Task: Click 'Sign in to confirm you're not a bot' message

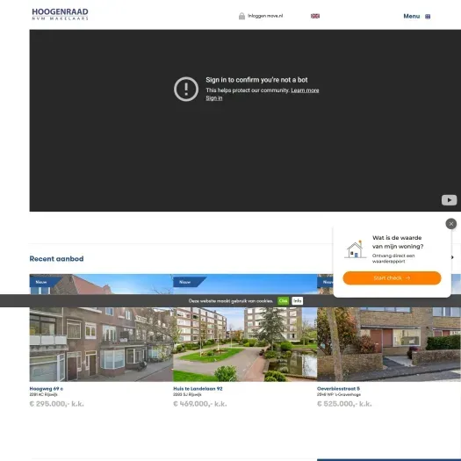Action: (256, 80)
